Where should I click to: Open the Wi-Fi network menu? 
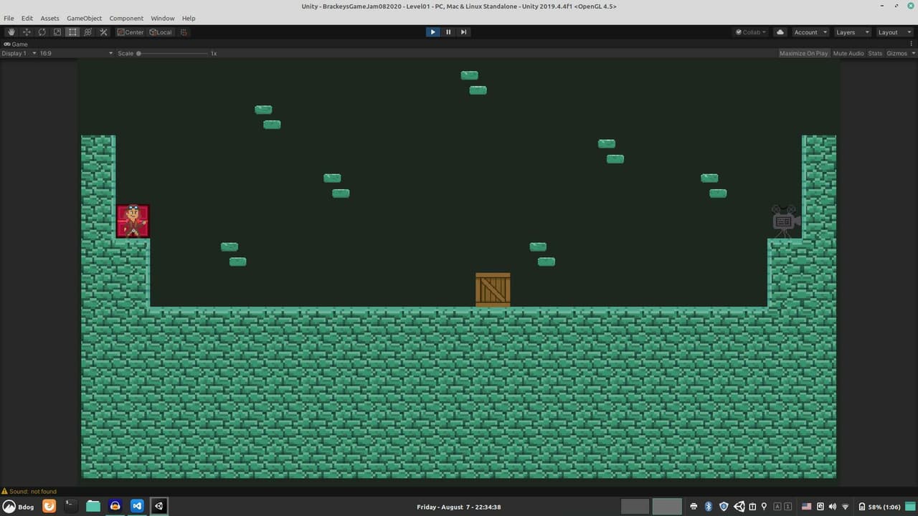point(846,507)
